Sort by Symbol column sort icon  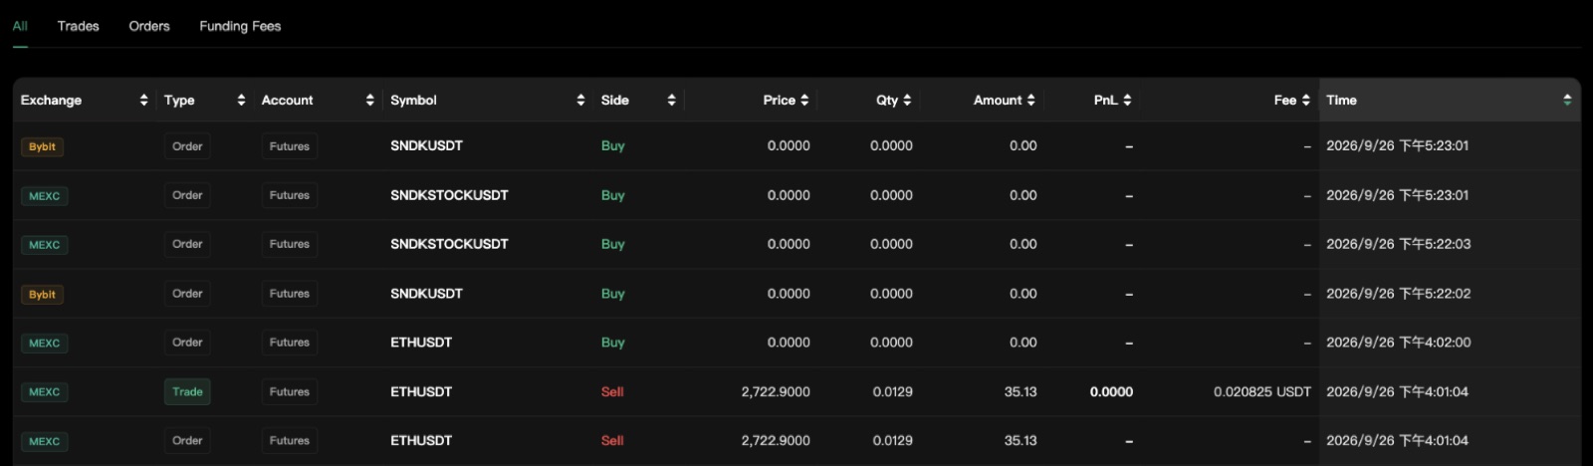point(580,100)
